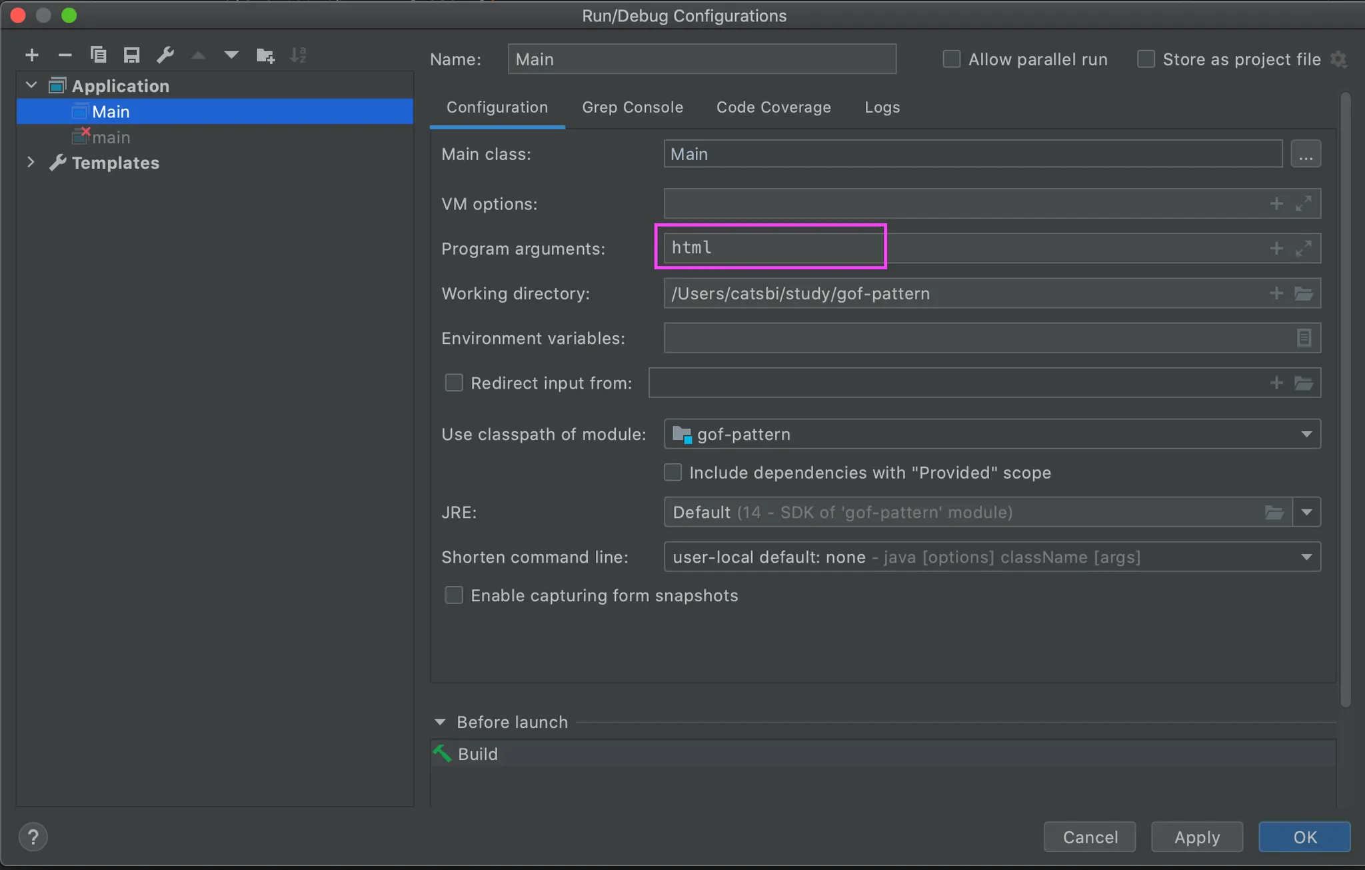Check Redirect input from option
The width and height of the screenshot is (1365, 870).
[454, 383]
